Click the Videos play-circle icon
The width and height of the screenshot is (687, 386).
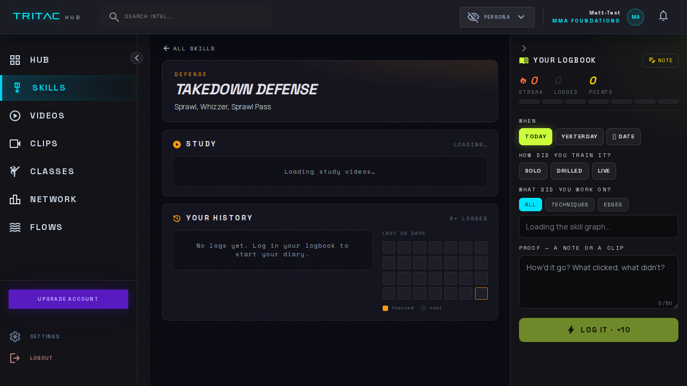pyautogui.click(x=15, y=116)
